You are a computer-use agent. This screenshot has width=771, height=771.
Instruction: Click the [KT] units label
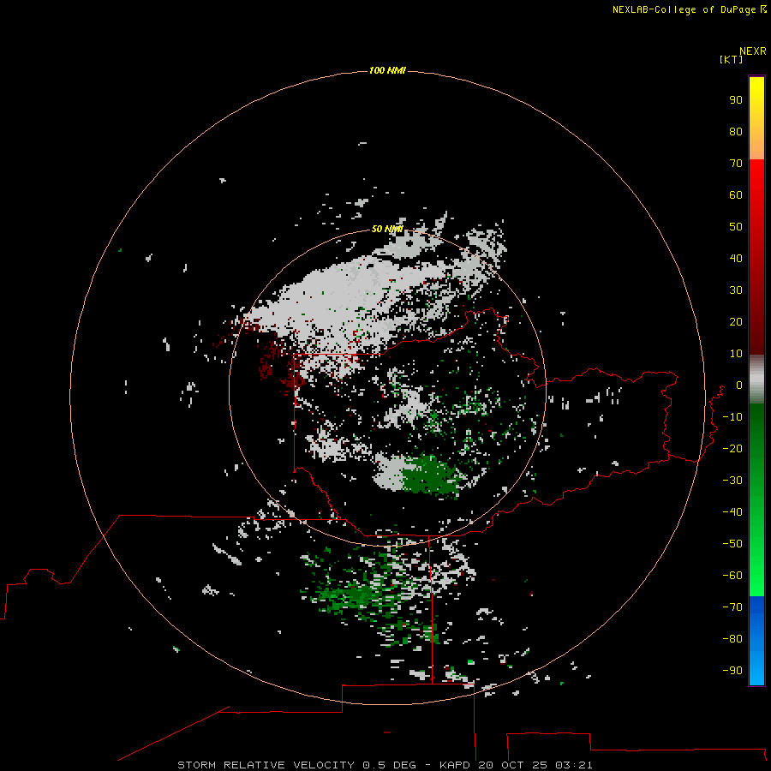click(732, 59)
